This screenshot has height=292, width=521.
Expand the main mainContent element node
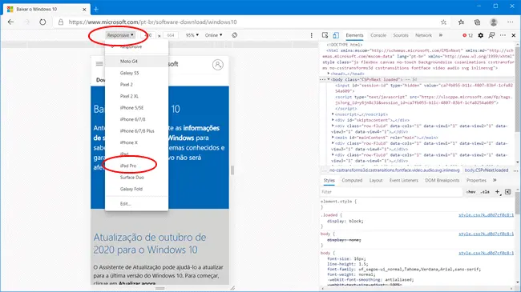tap(333, 138)
